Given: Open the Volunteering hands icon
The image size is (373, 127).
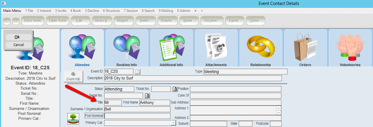Looking at the screenshot, I should pyautogui.click(x=350, y=46).
